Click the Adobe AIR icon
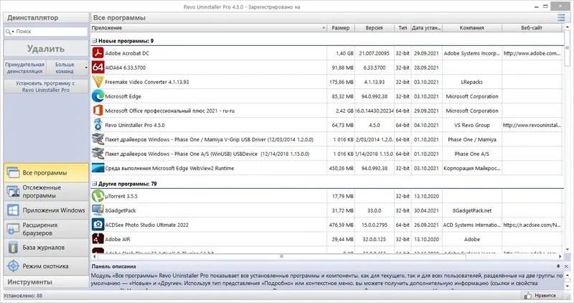 (x=98, y=239)
